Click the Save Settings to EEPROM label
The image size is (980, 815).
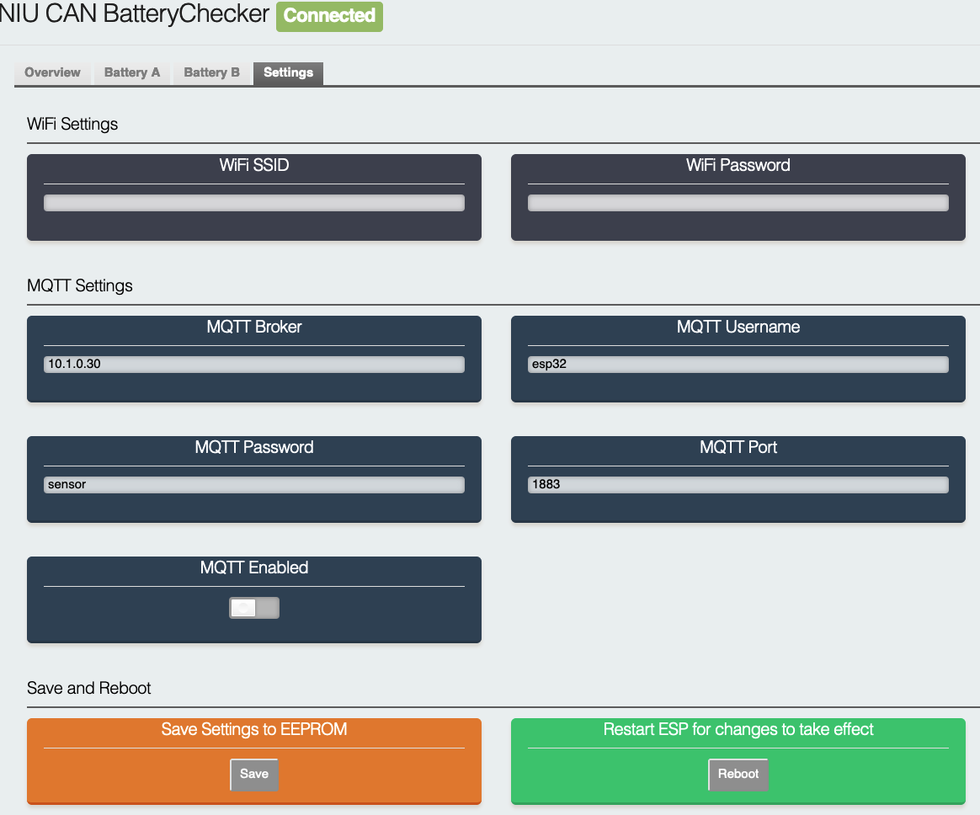pyautogui.click(x=253, y=730)
